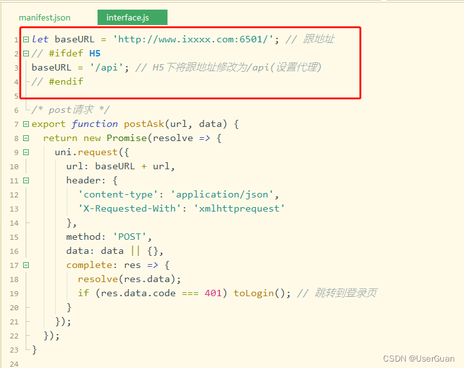
Task: Click the postAsk function name
Action: [144, 124]
